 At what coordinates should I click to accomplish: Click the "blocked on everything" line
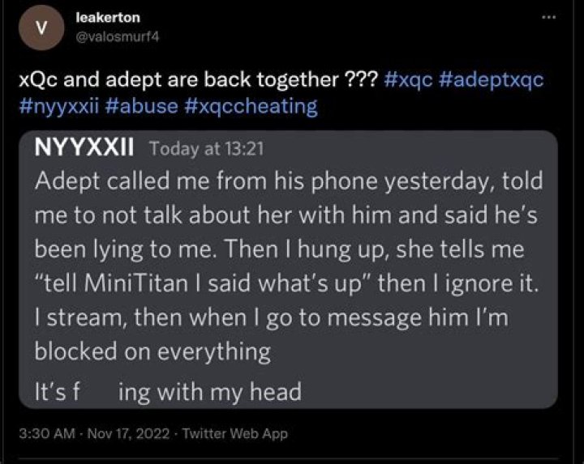point(152,353)
